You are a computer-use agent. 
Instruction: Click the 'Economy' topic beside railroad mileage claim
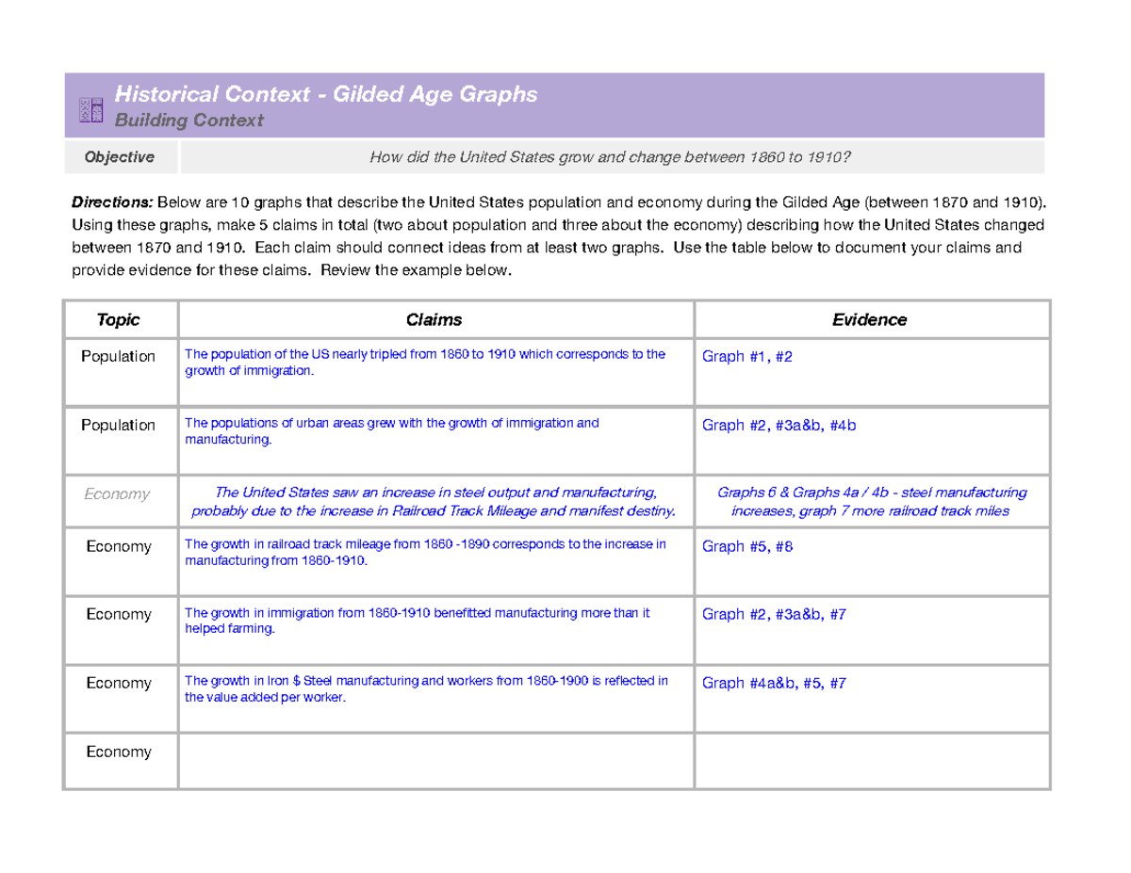click(118, 547)
